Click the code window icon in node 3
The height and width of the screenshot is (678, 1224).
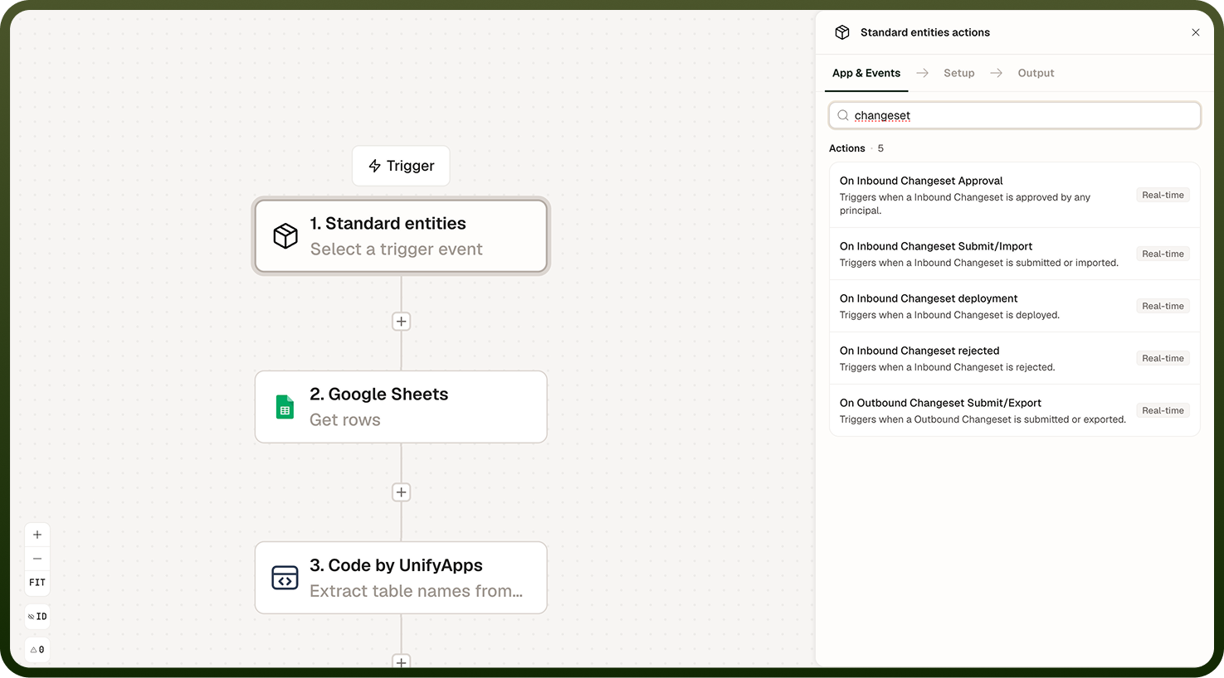pyautogui.click(x=285, y=578)
